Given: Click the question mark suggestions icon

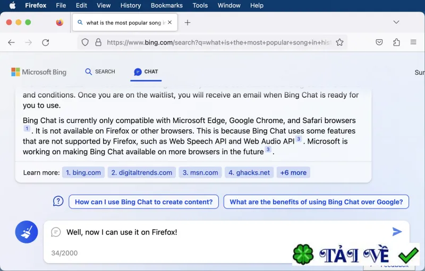Looking at the screenshot, I should click(x=58, y=202).
